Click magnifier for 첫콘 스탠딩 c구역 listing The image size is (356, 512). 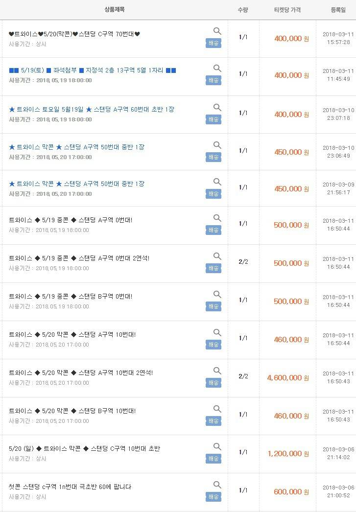(217, 485)
